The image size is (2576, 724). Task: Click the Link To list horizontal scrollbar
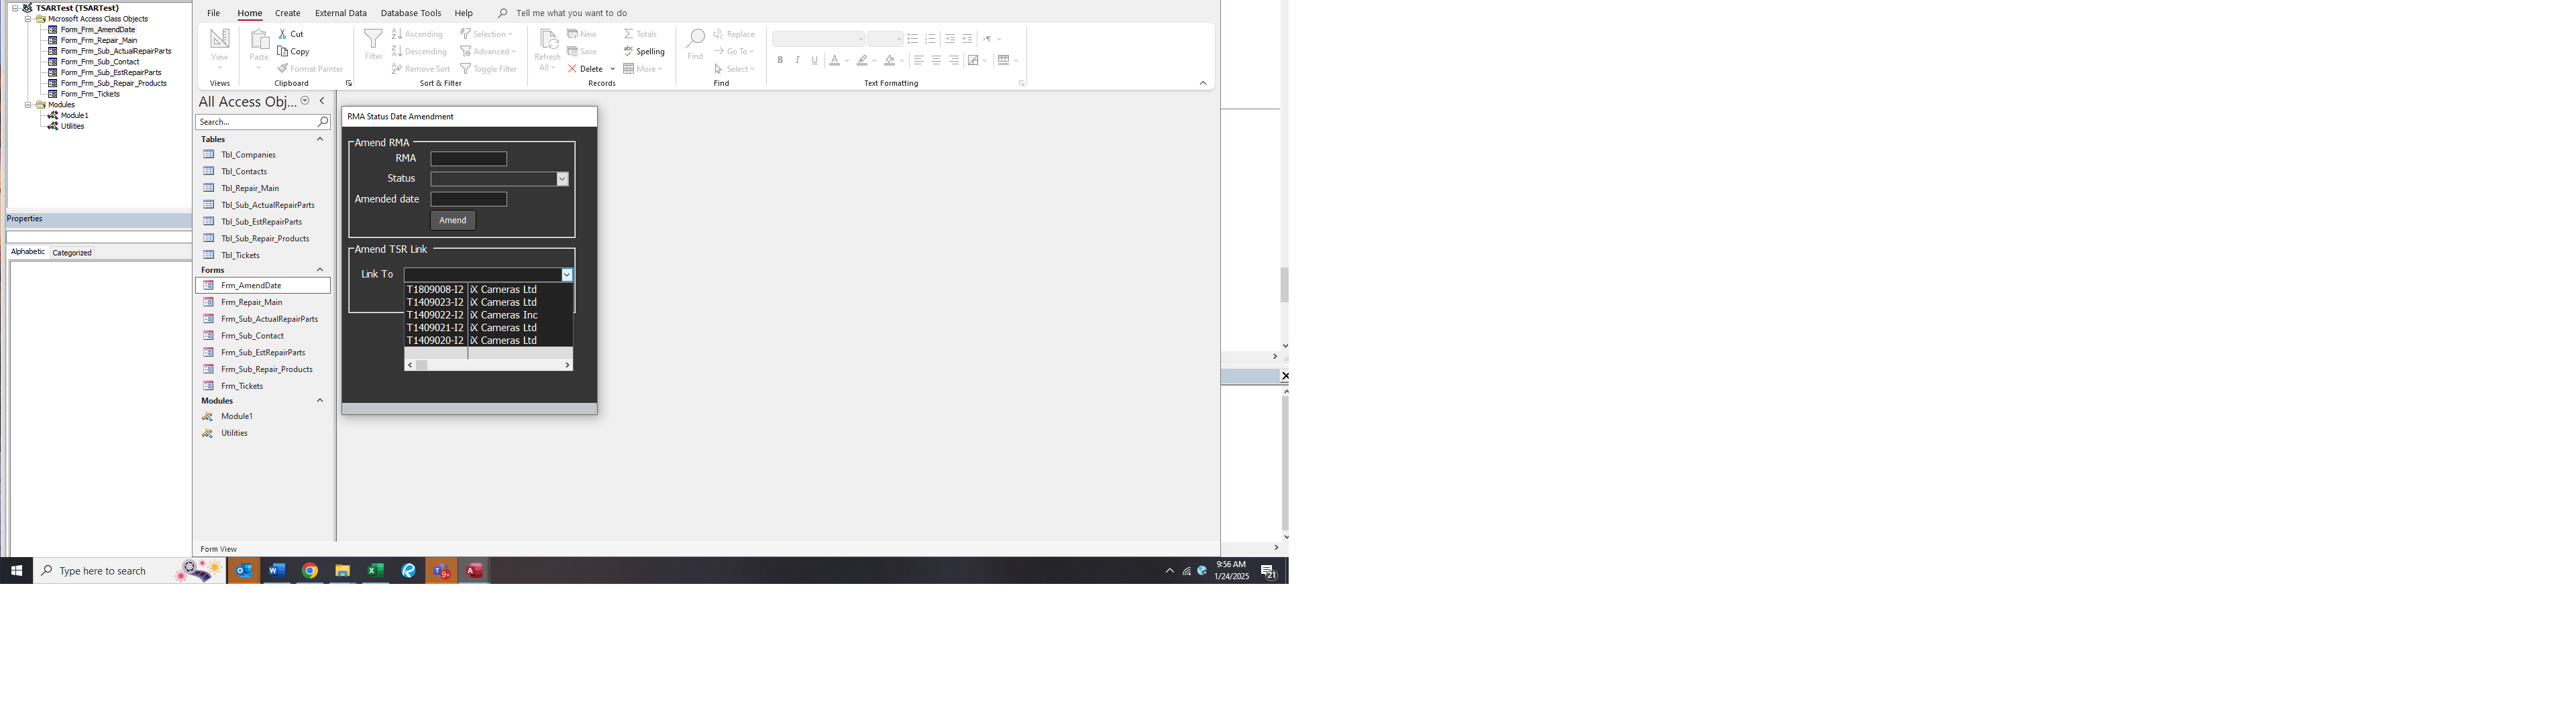click(488, 365)
